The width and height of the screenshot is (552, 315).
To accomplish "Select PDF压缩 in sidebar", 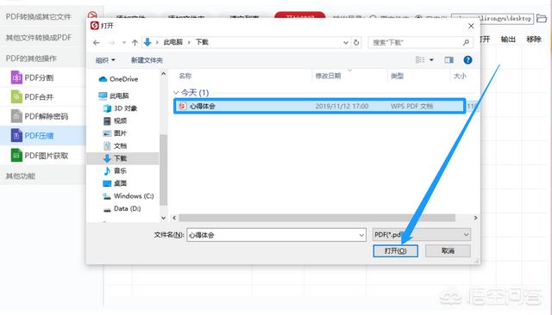I will pyautogui.click(x=43, y=135).
